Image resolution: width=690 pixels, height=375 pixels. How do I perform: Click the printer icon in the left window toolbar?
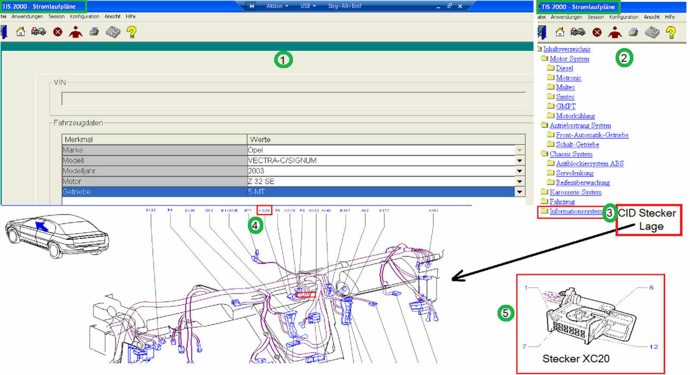pos(94,32)
